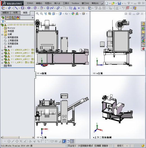
Task: Open the DisplayManager tab icon
Action: tap(17, 18)
